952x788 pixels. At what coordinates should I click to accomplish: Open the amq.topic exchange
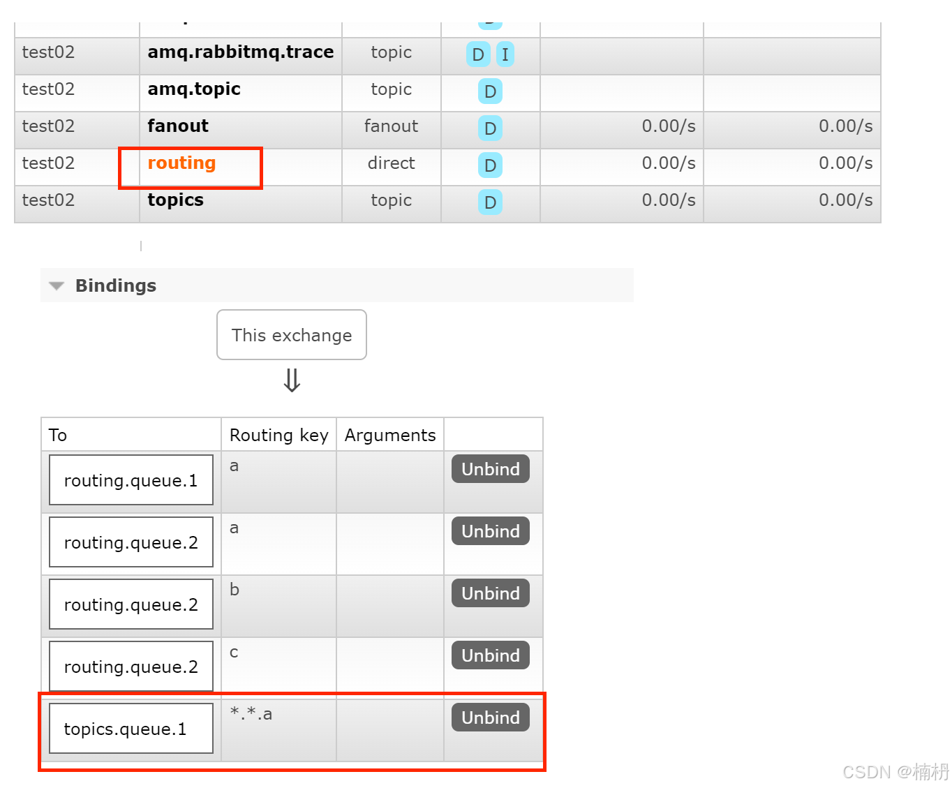coord(194,89)
